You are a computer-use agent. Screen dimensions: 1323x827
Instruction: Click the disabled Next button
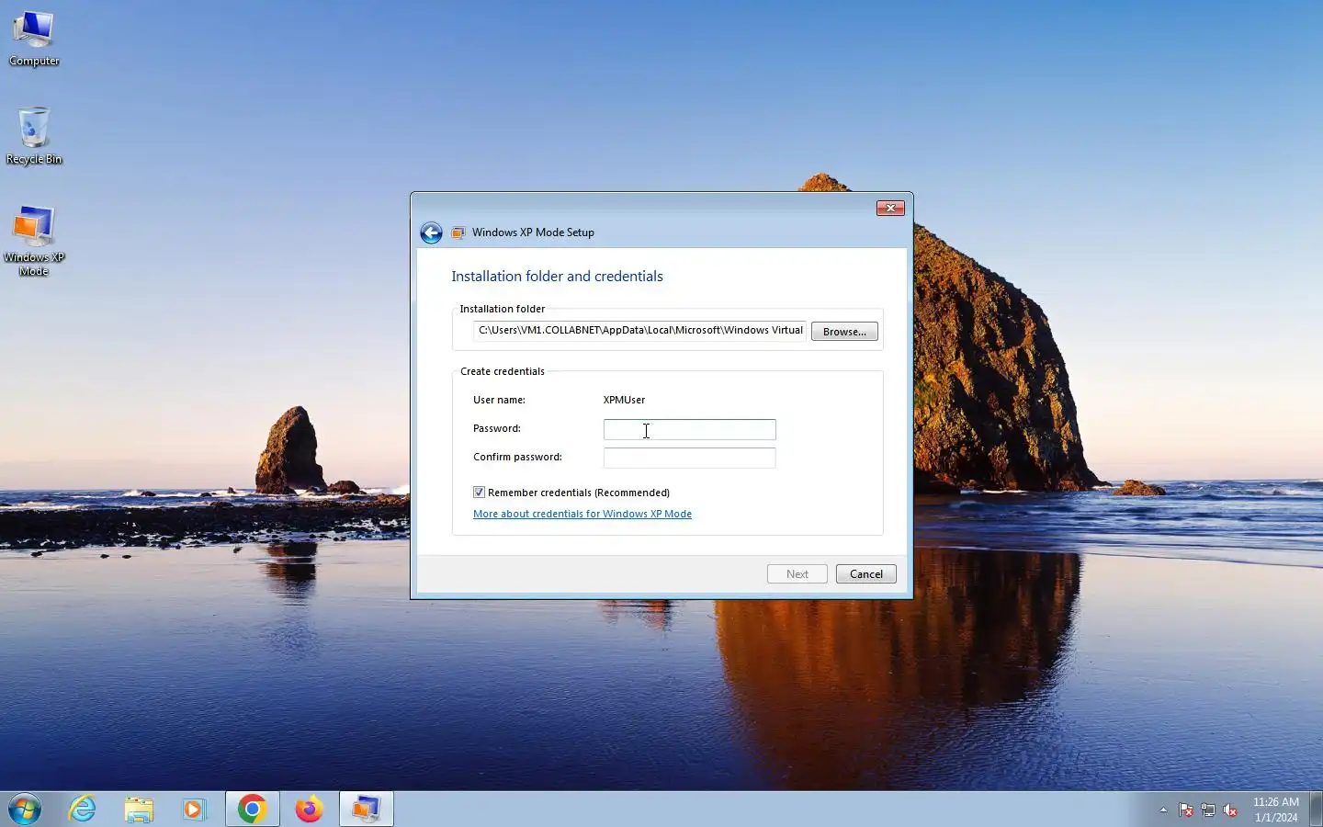(x=797, y=574)
